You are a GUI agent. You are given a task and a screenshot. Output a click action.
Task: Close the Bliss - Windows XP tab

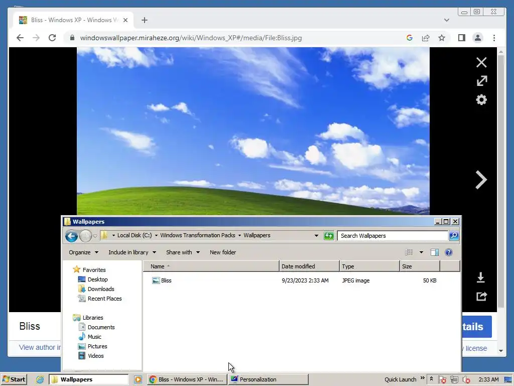(x=125, y=20)
